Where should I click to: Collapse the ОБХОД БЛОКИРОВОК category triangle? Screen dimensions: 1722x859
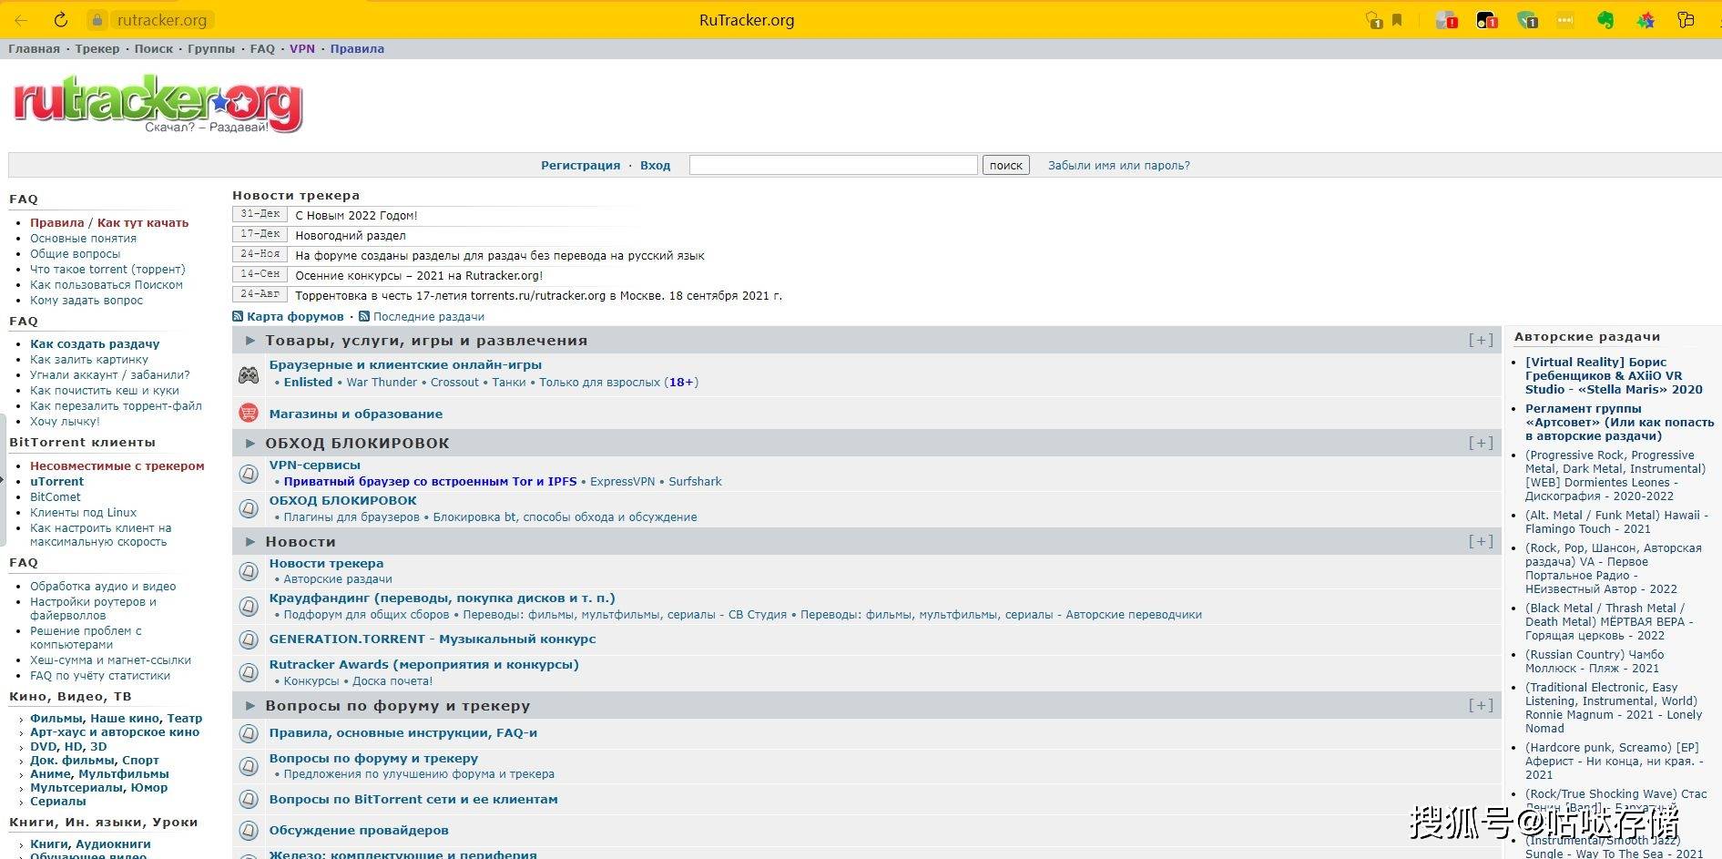click(x=250, y=444)
